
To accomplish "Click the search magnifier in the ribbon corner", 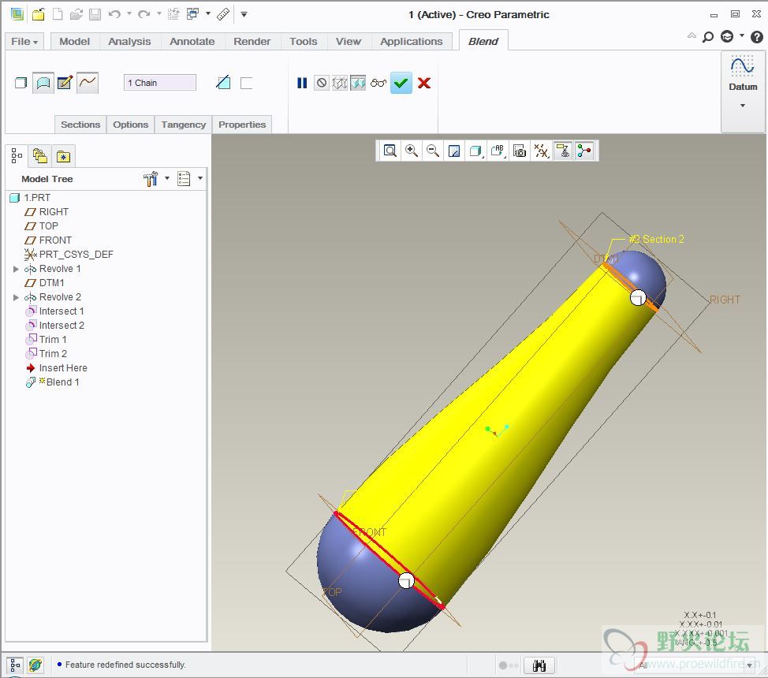I will (708, 37).
